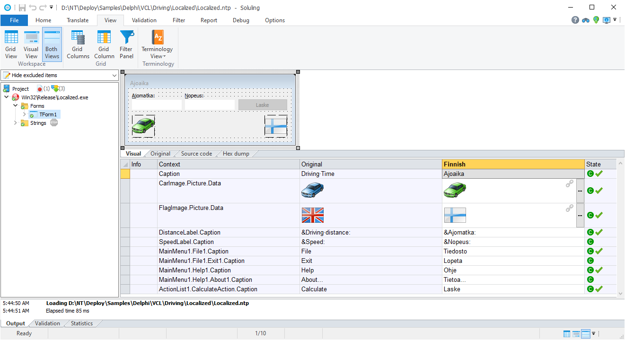Switch to the Validation ribbon tab
Image resolution: width=625 pixels, height=340 pixels.
(144, 20)
